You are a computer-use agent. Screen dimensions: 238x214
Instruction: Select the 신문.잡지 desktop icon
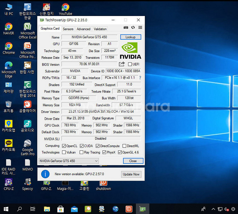(x=46, y=9)
